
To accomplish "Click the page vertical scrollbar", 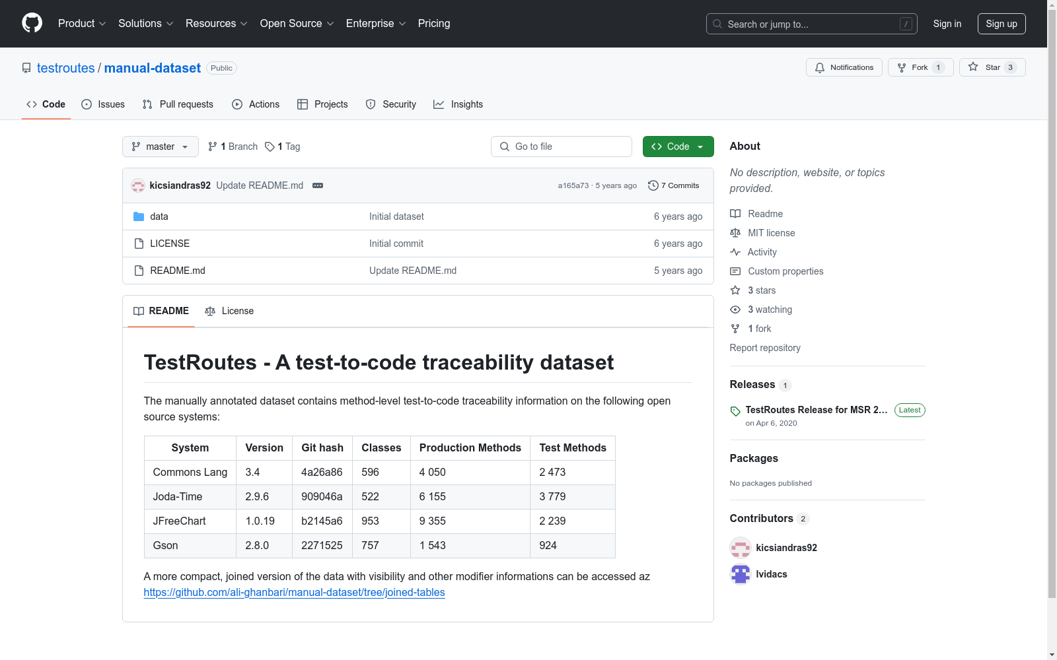I will click(1052, 304).
